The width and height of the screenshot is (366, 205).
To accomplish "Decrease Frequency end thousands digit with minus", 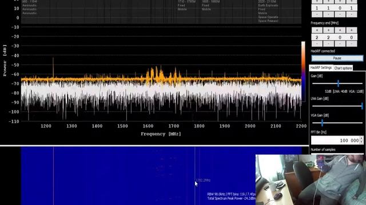I will (317, 44).
